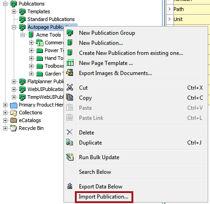Click the Export Images & Documents icon

(70, 73)
